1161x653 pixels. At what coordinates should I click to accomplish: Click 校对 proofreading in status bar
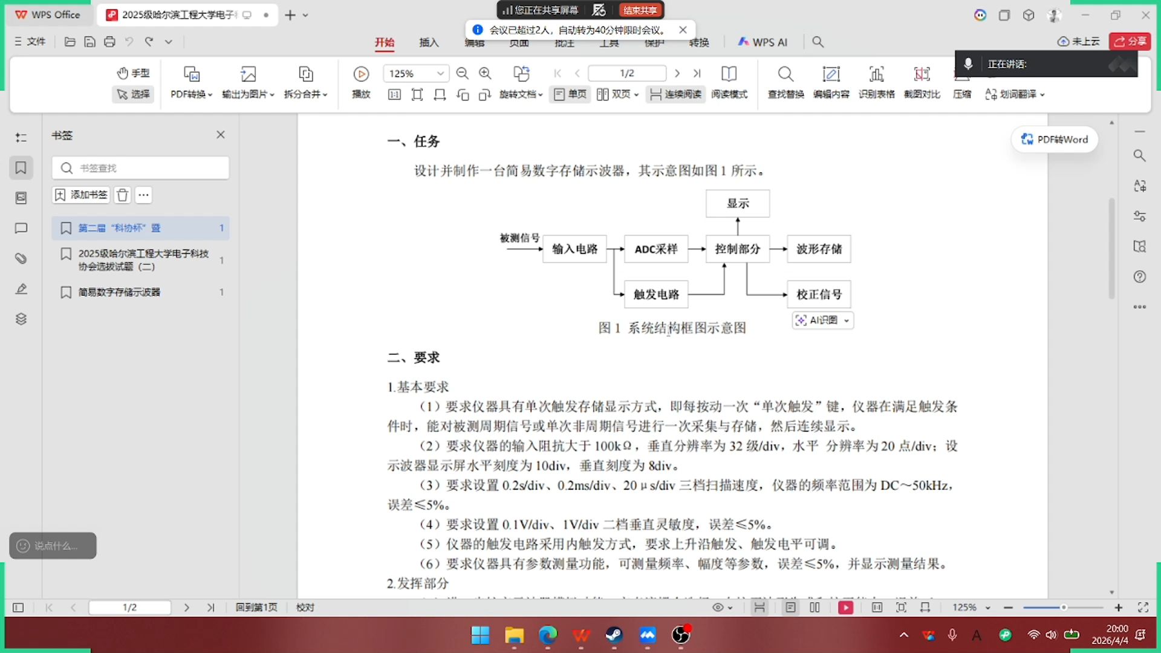coord(305,607)
